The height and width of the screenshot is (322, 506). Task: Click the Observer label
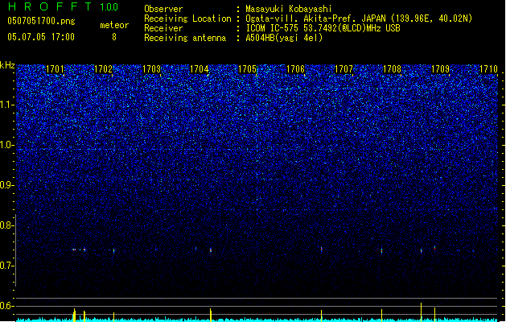(x=163, y=9)
